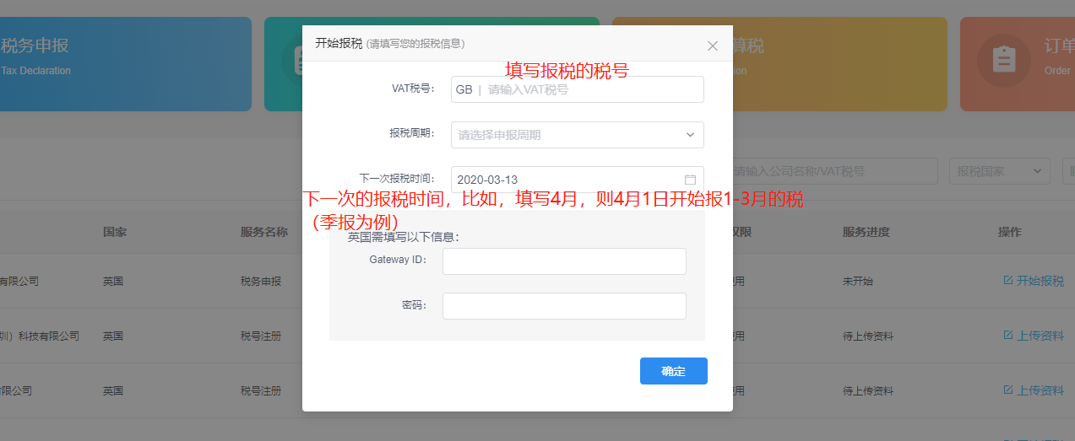Click the 服务进度 column header
Screen dimensions: 1075x441
point(866,232)
